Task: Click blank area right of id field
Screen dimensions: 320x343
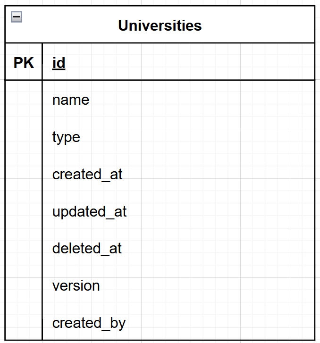Action: [x=190, y=62]
